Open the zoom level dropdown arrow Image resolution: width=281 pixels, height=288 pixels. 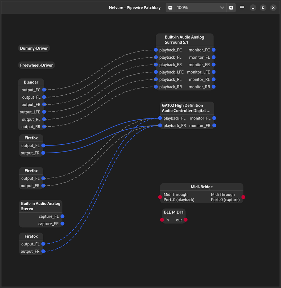pyautogui.click(x=222, y=8)
